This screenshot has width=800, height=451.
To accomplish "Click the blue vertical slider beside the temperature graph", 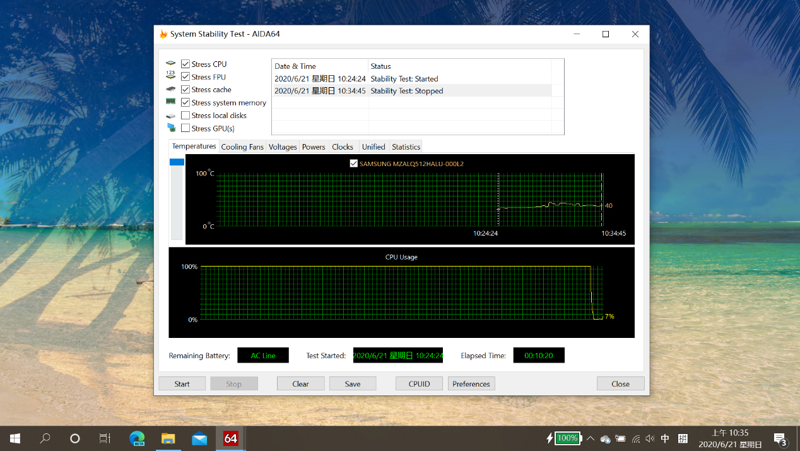I will pos(177,162).
